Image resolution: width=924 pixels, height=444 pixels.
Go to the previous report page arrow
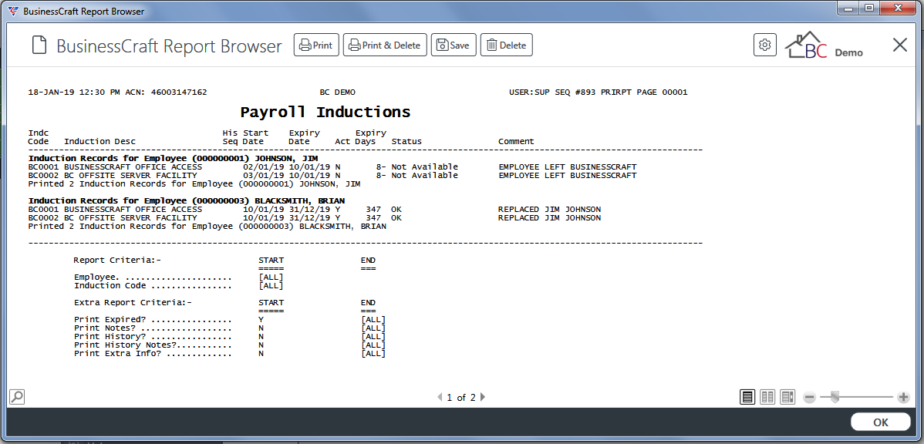point(439,398)
